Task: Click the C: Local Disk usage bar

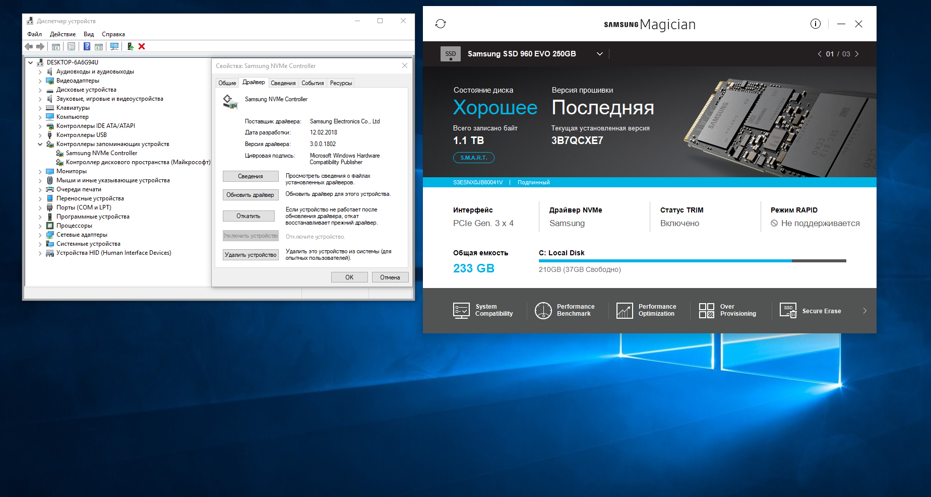Action: click(692, 261)
